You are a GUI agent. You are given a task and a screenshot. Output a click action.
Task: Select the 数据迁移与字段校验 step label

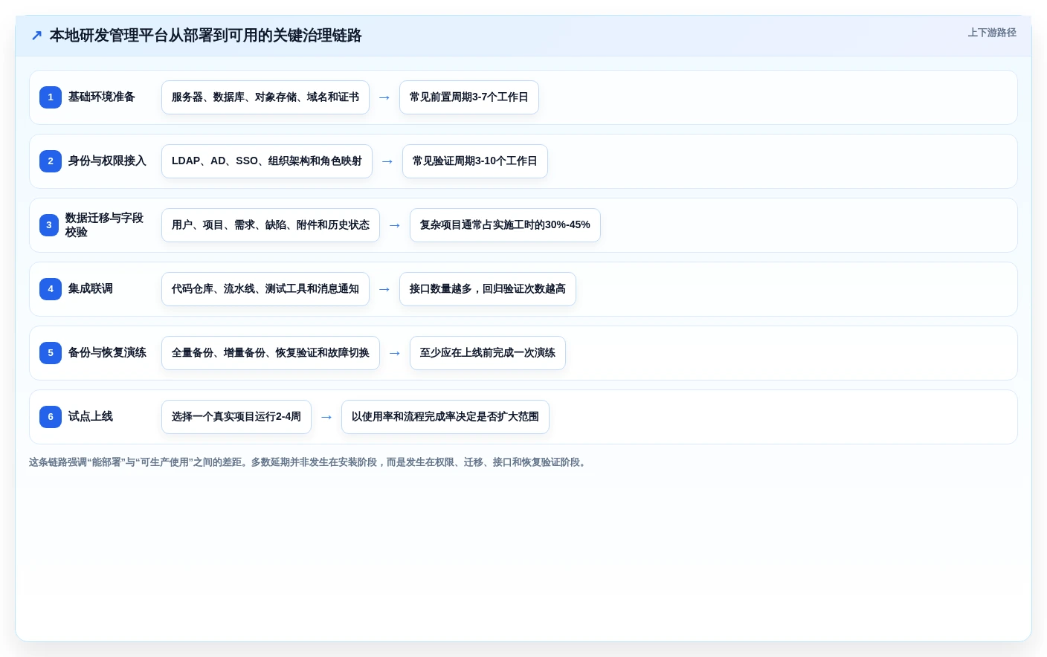pos(104,225)
